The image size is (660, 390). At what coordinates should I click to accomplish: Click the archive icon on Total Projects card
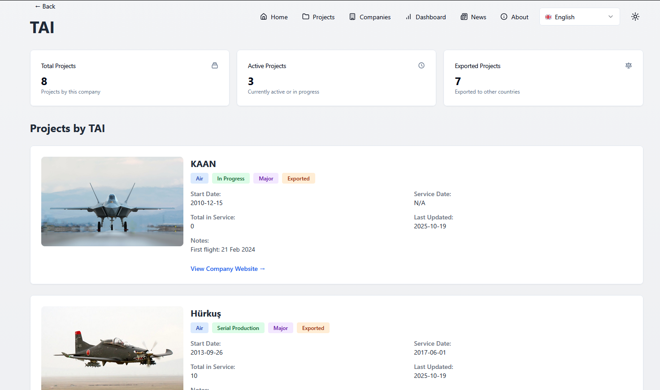coord(215,65)
